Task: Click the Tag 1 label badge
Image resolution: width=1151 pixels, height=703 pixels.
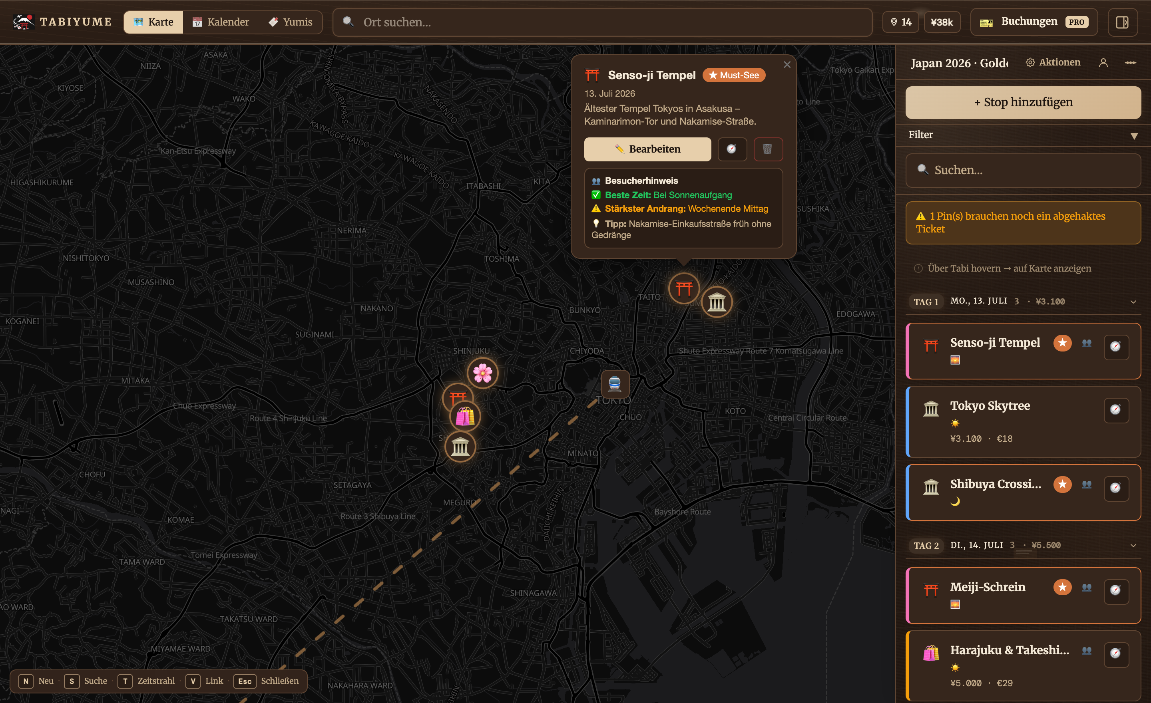Action: 926,302
